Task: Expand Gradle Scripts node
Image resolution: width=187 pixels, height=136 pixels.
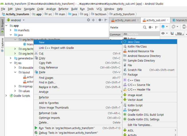Action: click(6, 96)
